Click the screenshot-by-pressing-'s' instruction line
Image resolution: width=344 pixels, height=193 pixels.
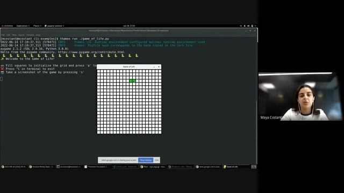(42, 72)
